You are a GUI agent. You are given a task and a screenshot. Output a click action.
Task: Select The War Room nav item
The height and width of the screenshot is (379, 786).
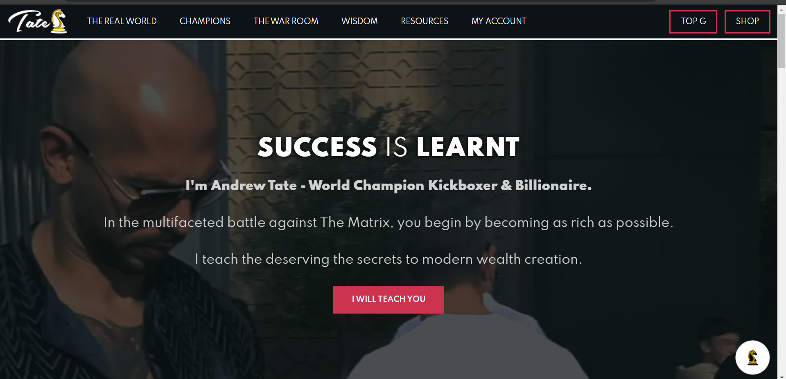(286, 21)
